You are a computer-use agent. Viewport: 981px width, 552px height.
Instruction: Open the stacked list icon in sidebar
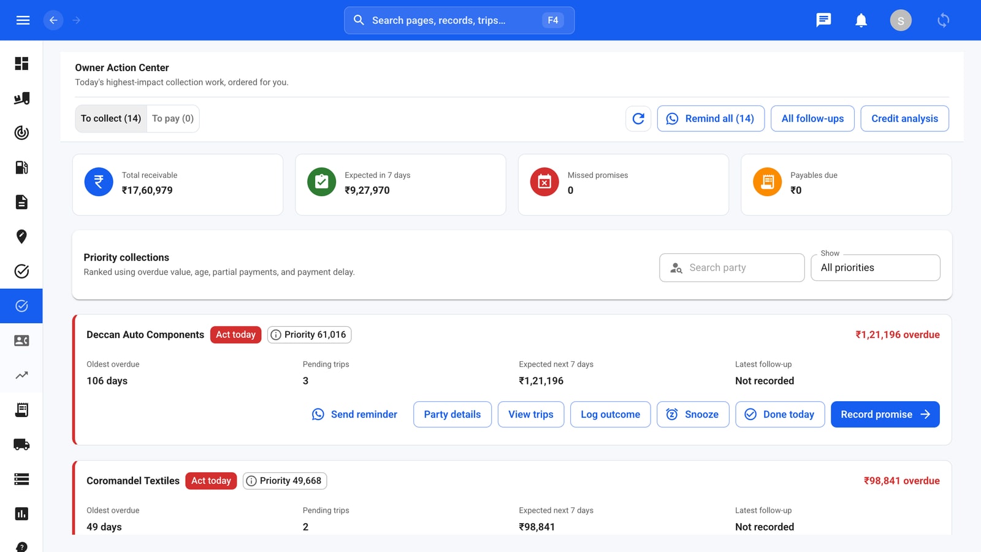pos(21,479)
